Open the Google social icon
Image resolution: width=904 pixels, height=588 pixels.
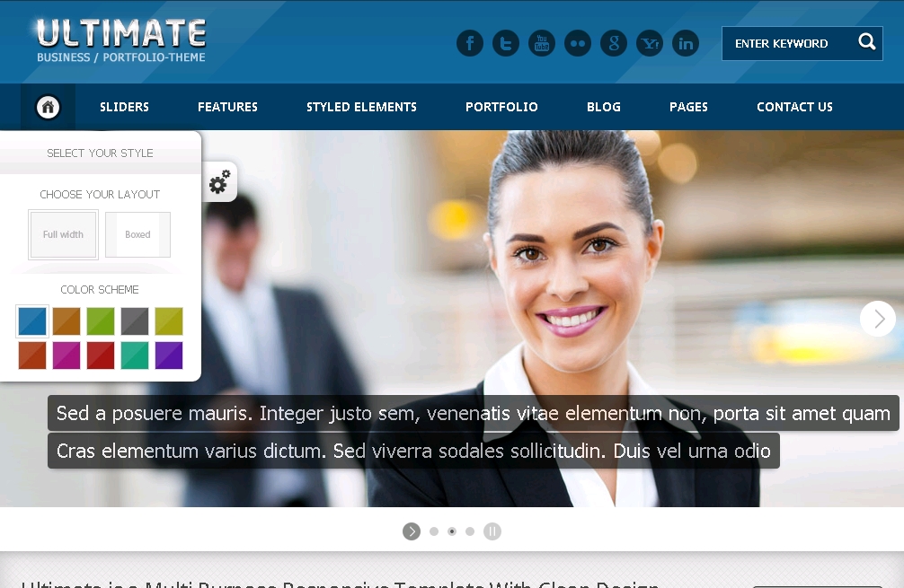(614, 43)
